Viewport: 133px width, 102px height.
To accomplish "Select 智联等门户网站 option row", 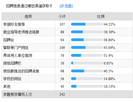I will pos(67,48).
